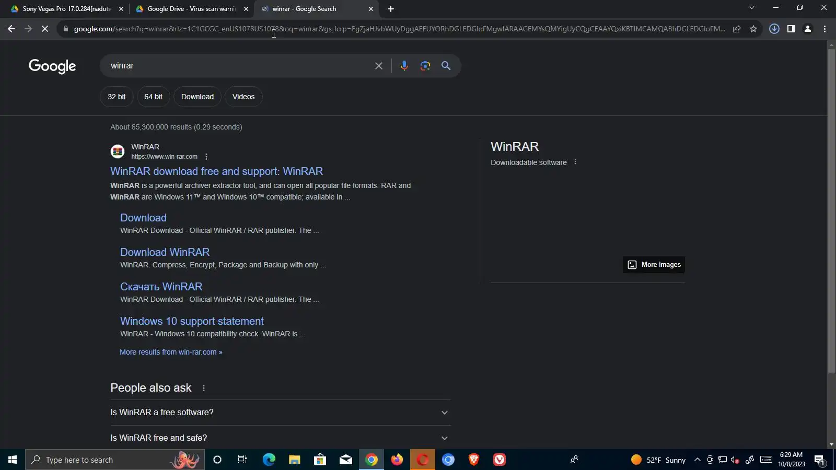Close the Google Drive Virus scan tab
This screenshot has width=836, height=470.
pos(246,9)
